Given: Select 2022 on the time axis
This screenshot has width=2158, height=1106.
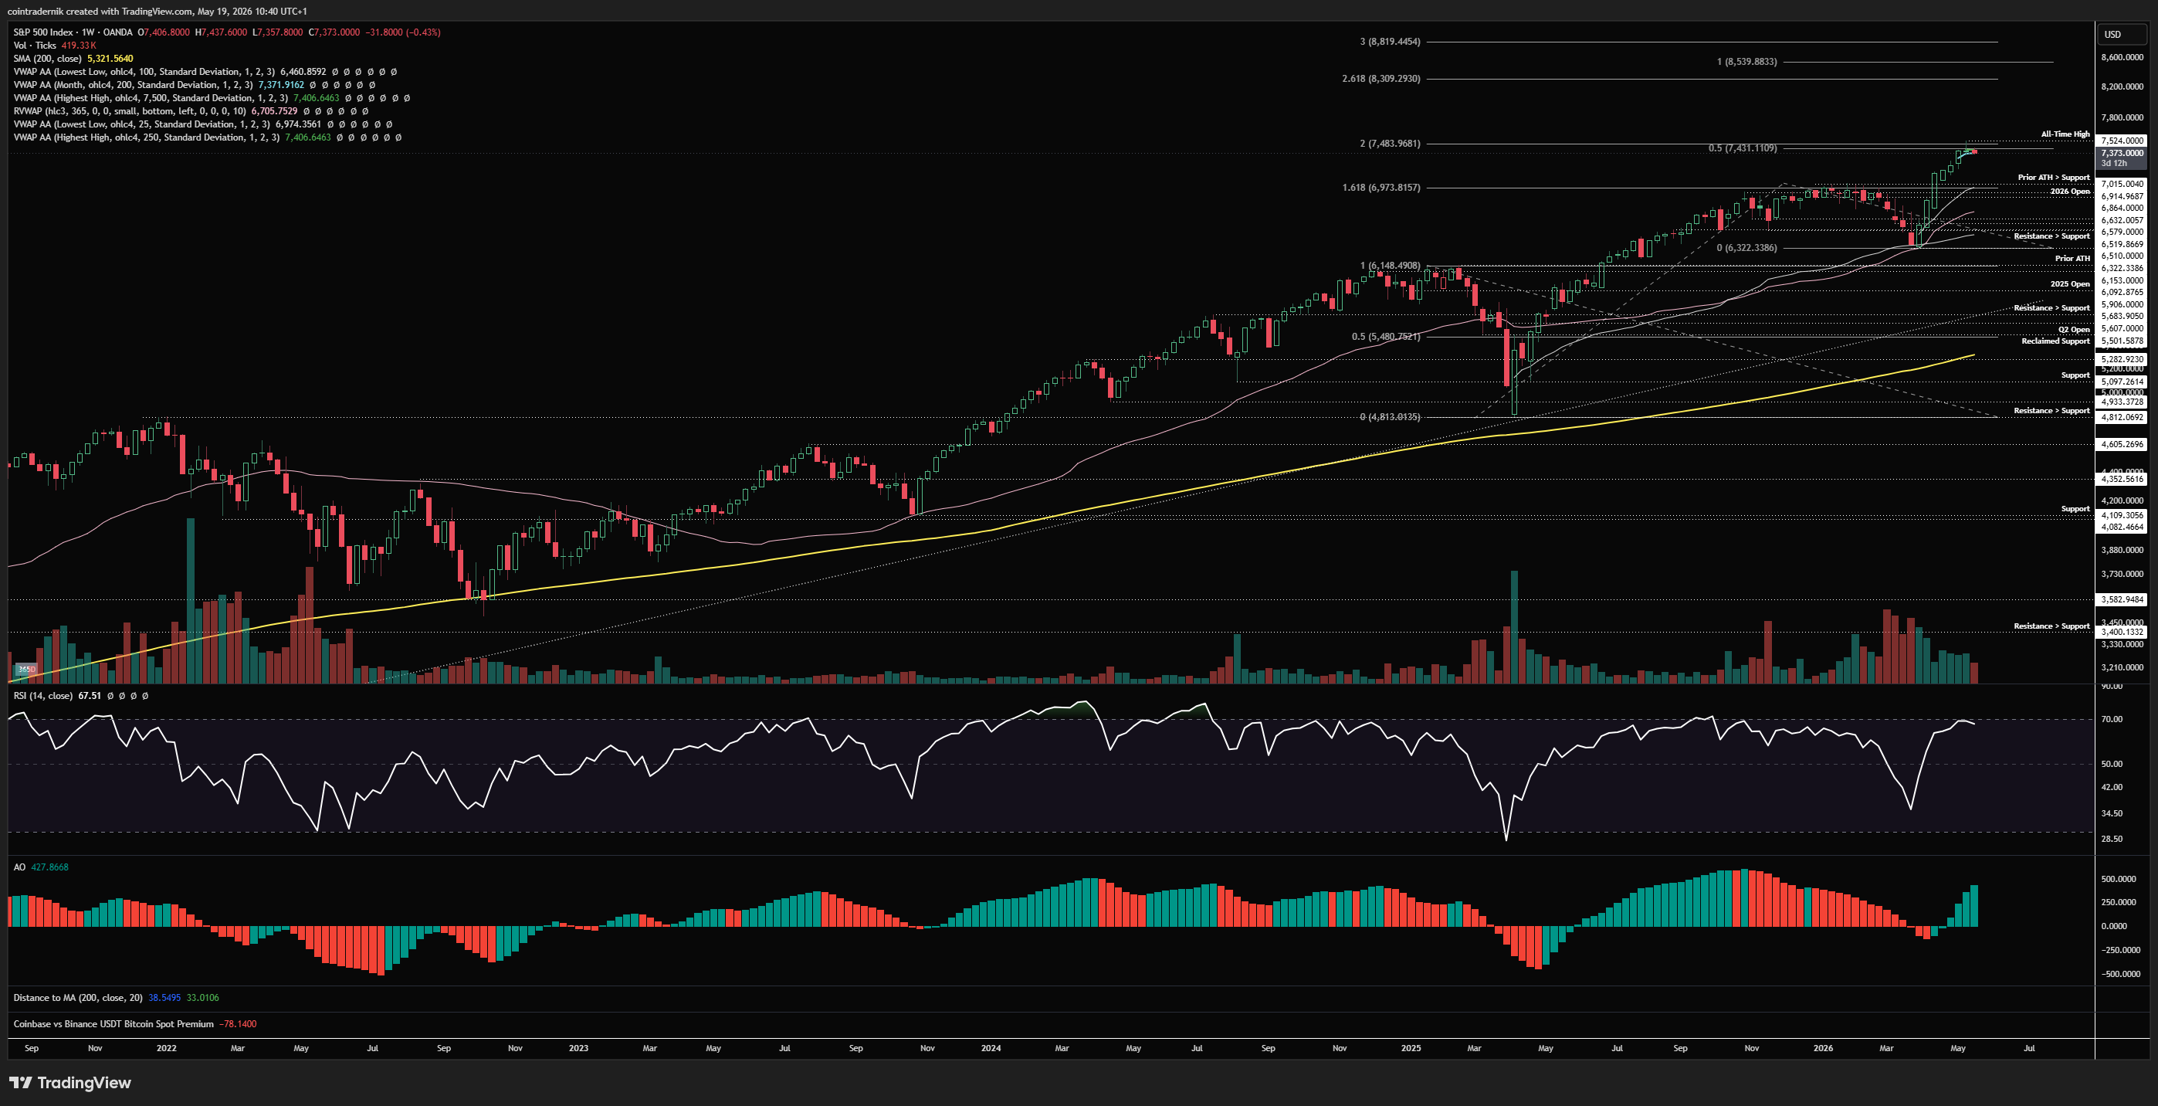Looking at the screenshot, I should tap(167, 1048).
